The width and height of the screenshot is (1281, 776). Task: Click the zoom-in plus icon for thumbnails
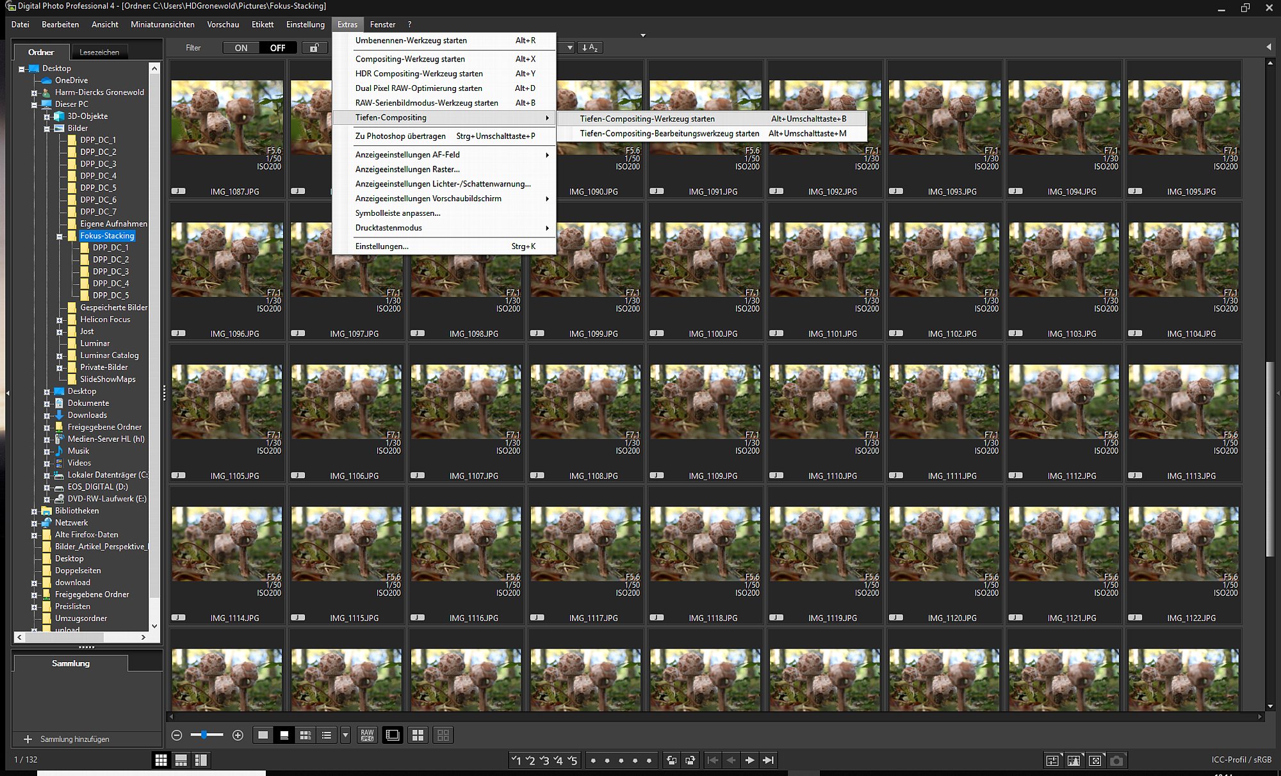coord(238,735)
